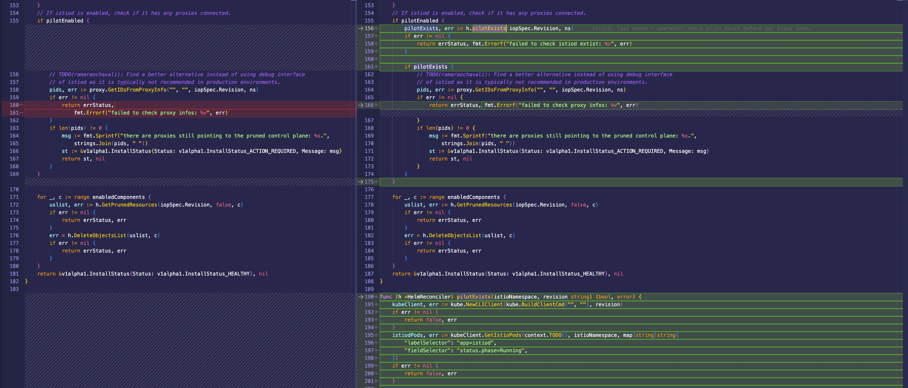Click 'if pilotEnabled {' in left pane line 155
Image resolution: width=908 pixels, height=388 pixels.
63,21
